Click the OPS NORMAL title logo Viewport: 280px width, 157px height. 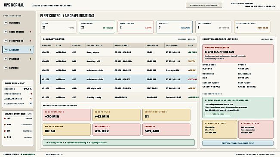[x=14, y=5]
